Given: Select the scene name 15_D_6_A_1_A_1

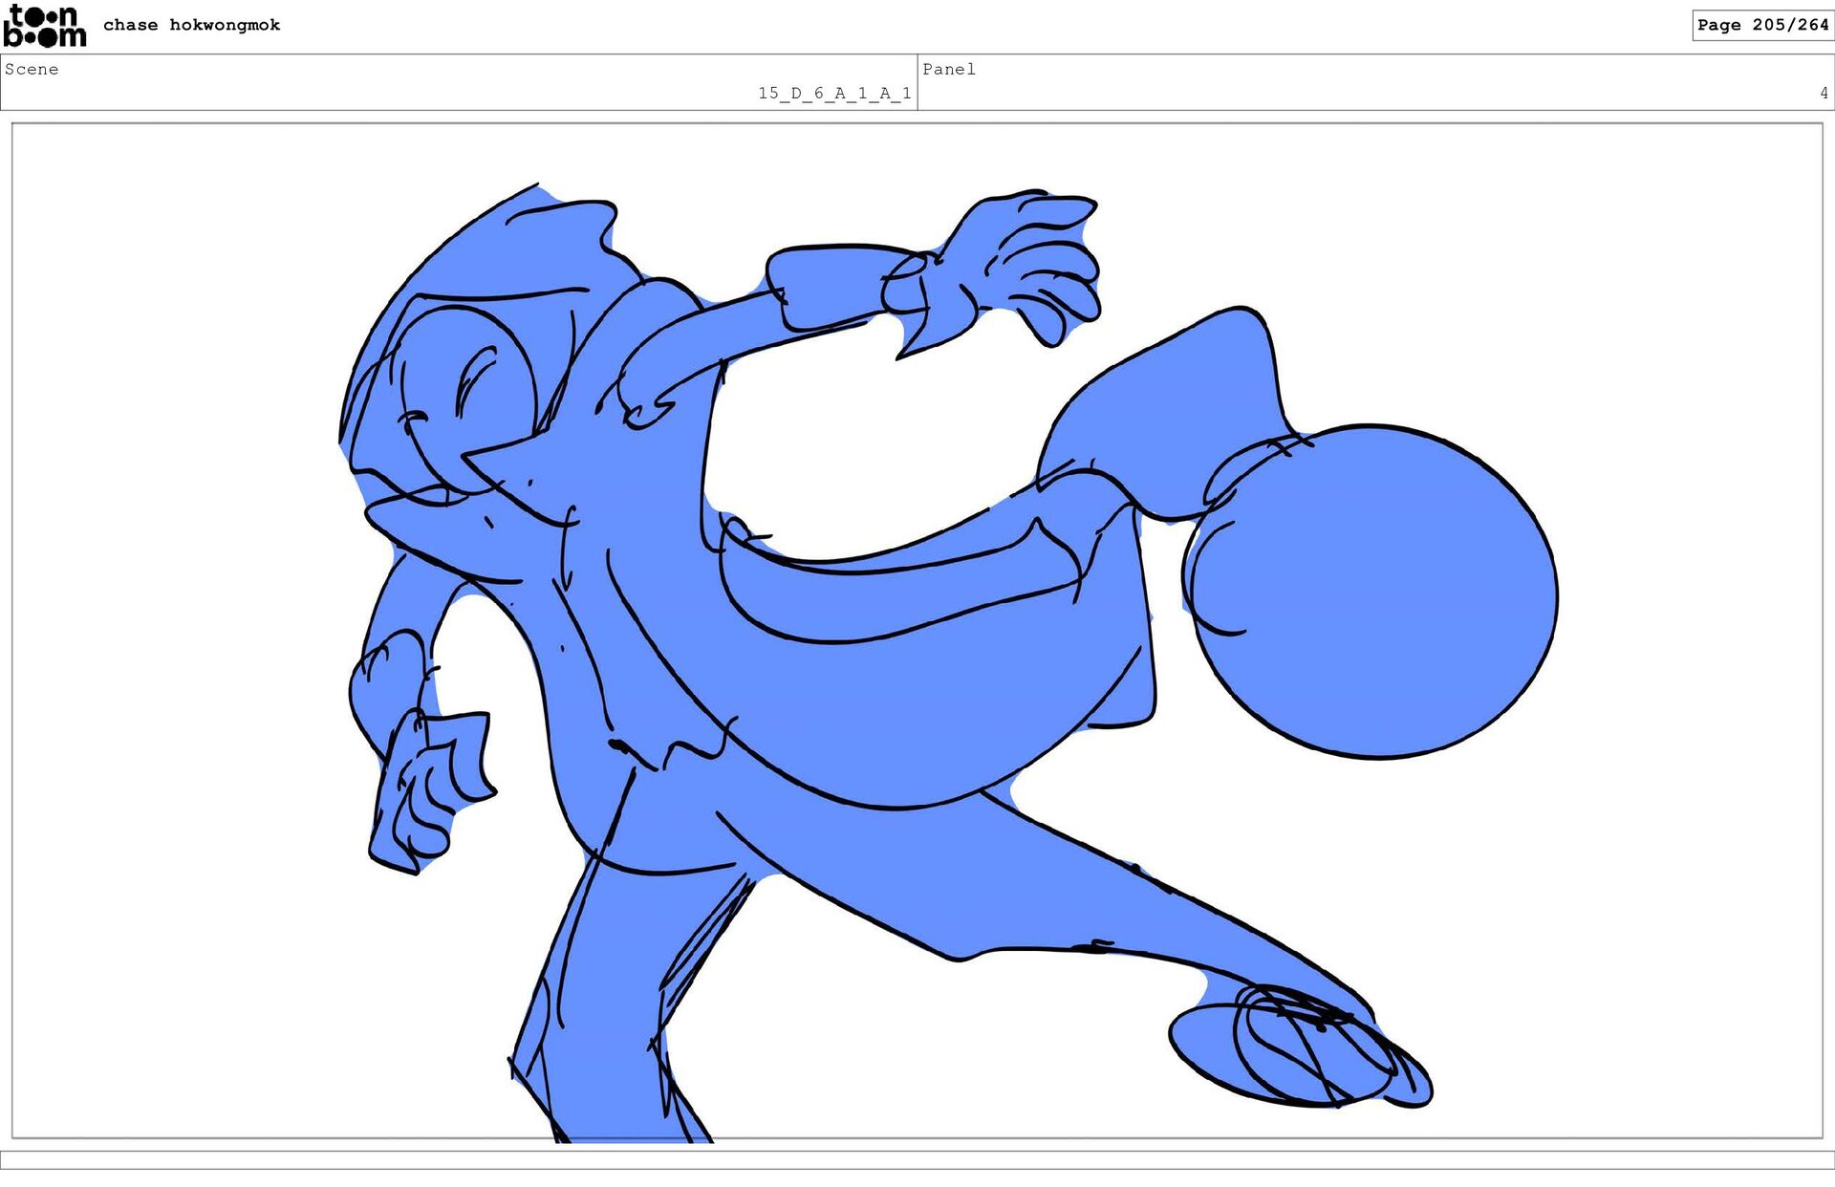Looking at the screenshot, I should 834,93.
